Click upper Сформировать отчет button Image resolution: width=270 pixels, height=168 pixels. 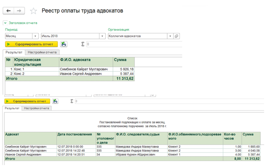(x=31, y=44)
